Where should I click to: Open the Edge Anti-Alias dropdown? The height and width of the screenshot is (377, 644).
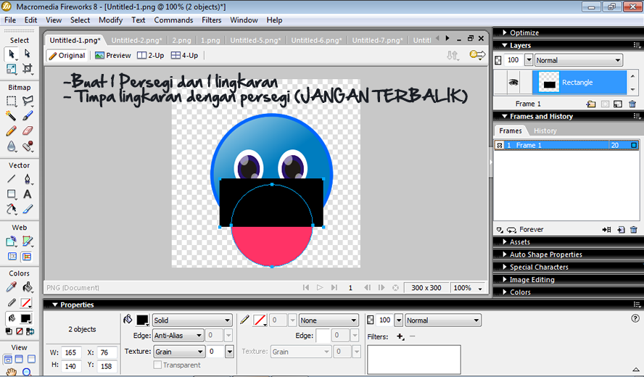click(178, 336)
